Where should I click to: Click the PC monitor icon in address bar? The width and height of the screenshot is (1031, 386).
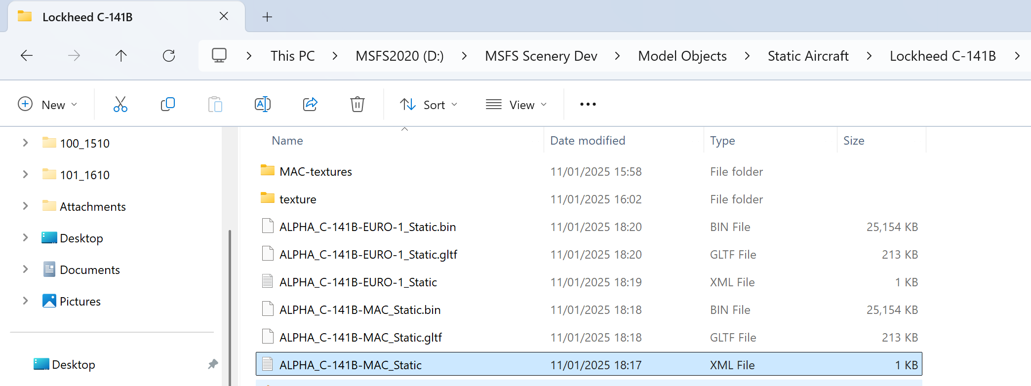click(x=219, y=55)
